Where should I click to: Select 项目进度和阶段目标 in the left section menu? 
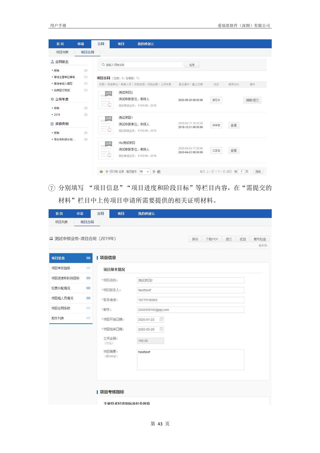click(x=66, y=278)
